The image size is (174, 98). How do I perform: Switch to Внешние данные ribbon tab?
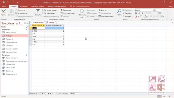click(38, 7)
